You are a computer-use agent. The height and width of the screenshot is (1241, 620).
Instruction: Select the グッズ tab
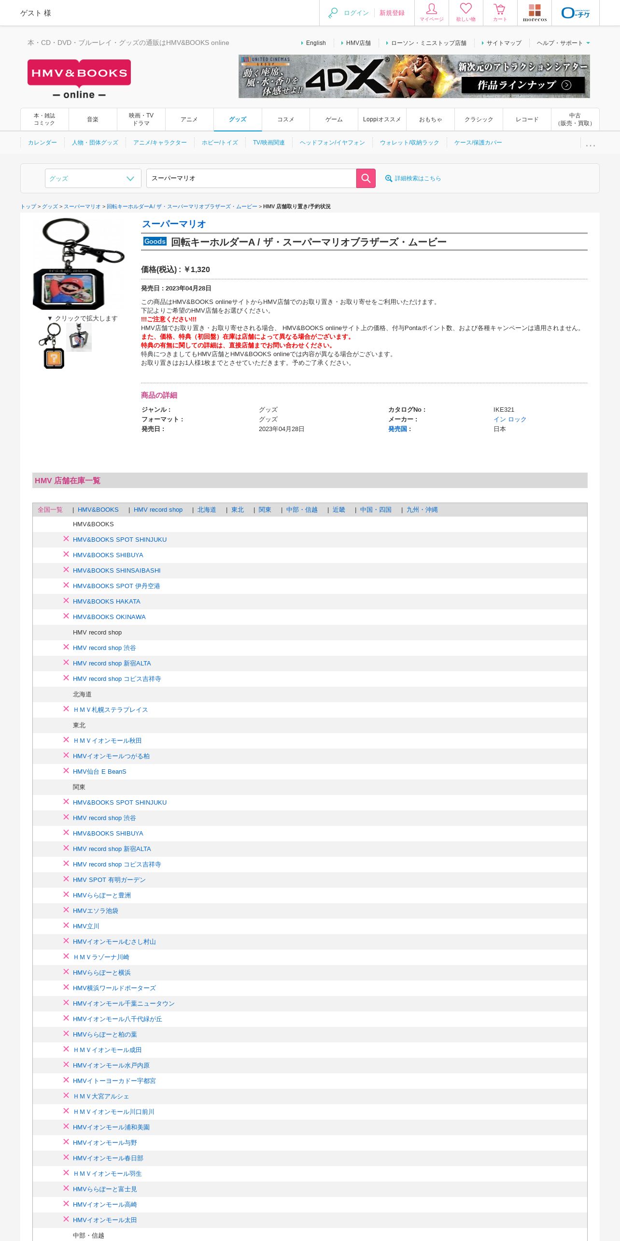[238, 119]
